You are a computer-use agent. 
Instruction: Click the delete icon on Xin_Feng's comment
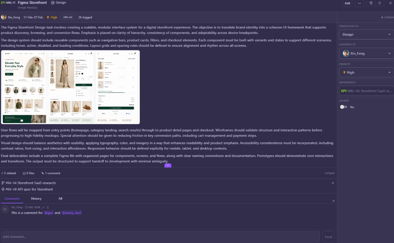(48, 207)
